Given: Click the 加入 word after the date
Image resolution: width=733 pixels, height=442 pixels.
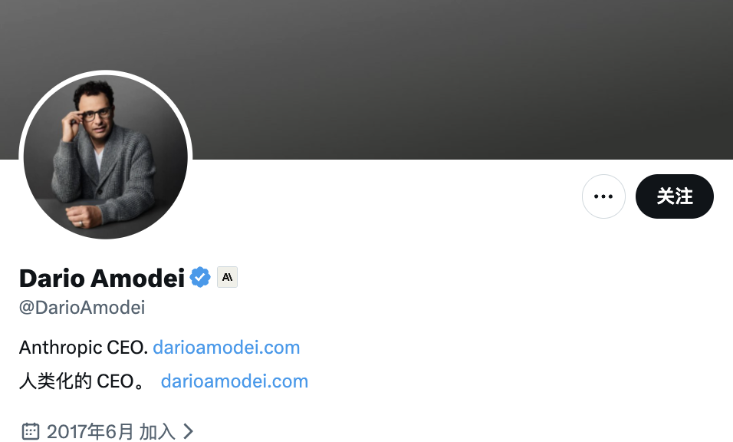Looking at the screenshot, I should coord(157,431).
